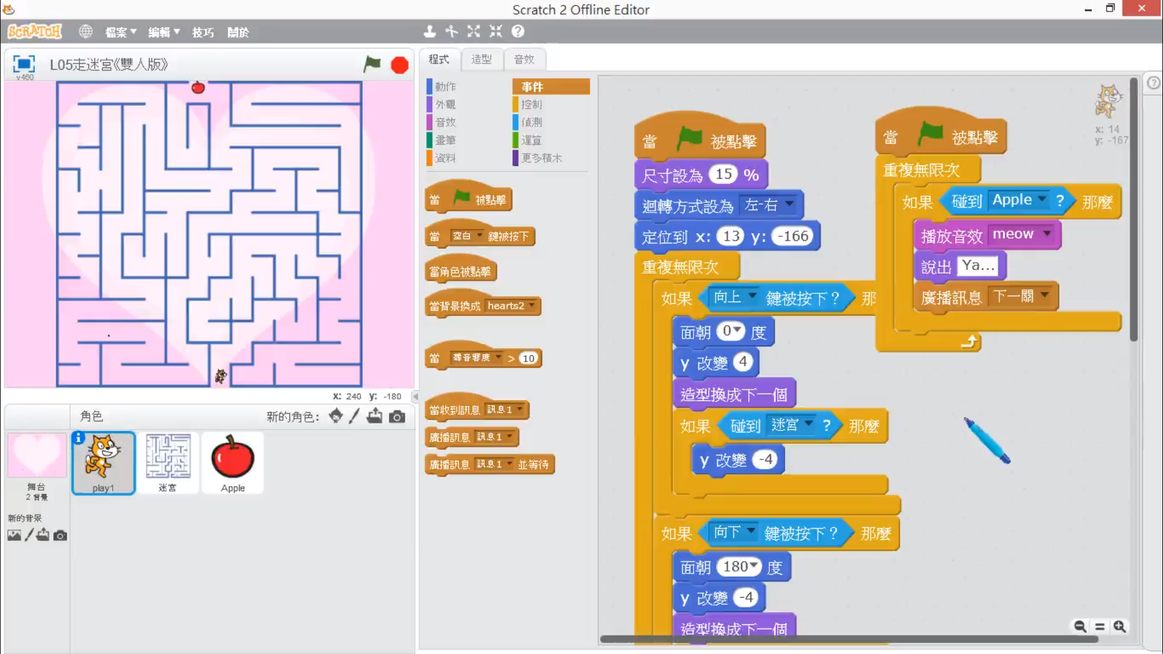Image resolution: width=1163 pixels, height=654 pixels.
Task: Select the 控制 control block category
Action: 531,104
